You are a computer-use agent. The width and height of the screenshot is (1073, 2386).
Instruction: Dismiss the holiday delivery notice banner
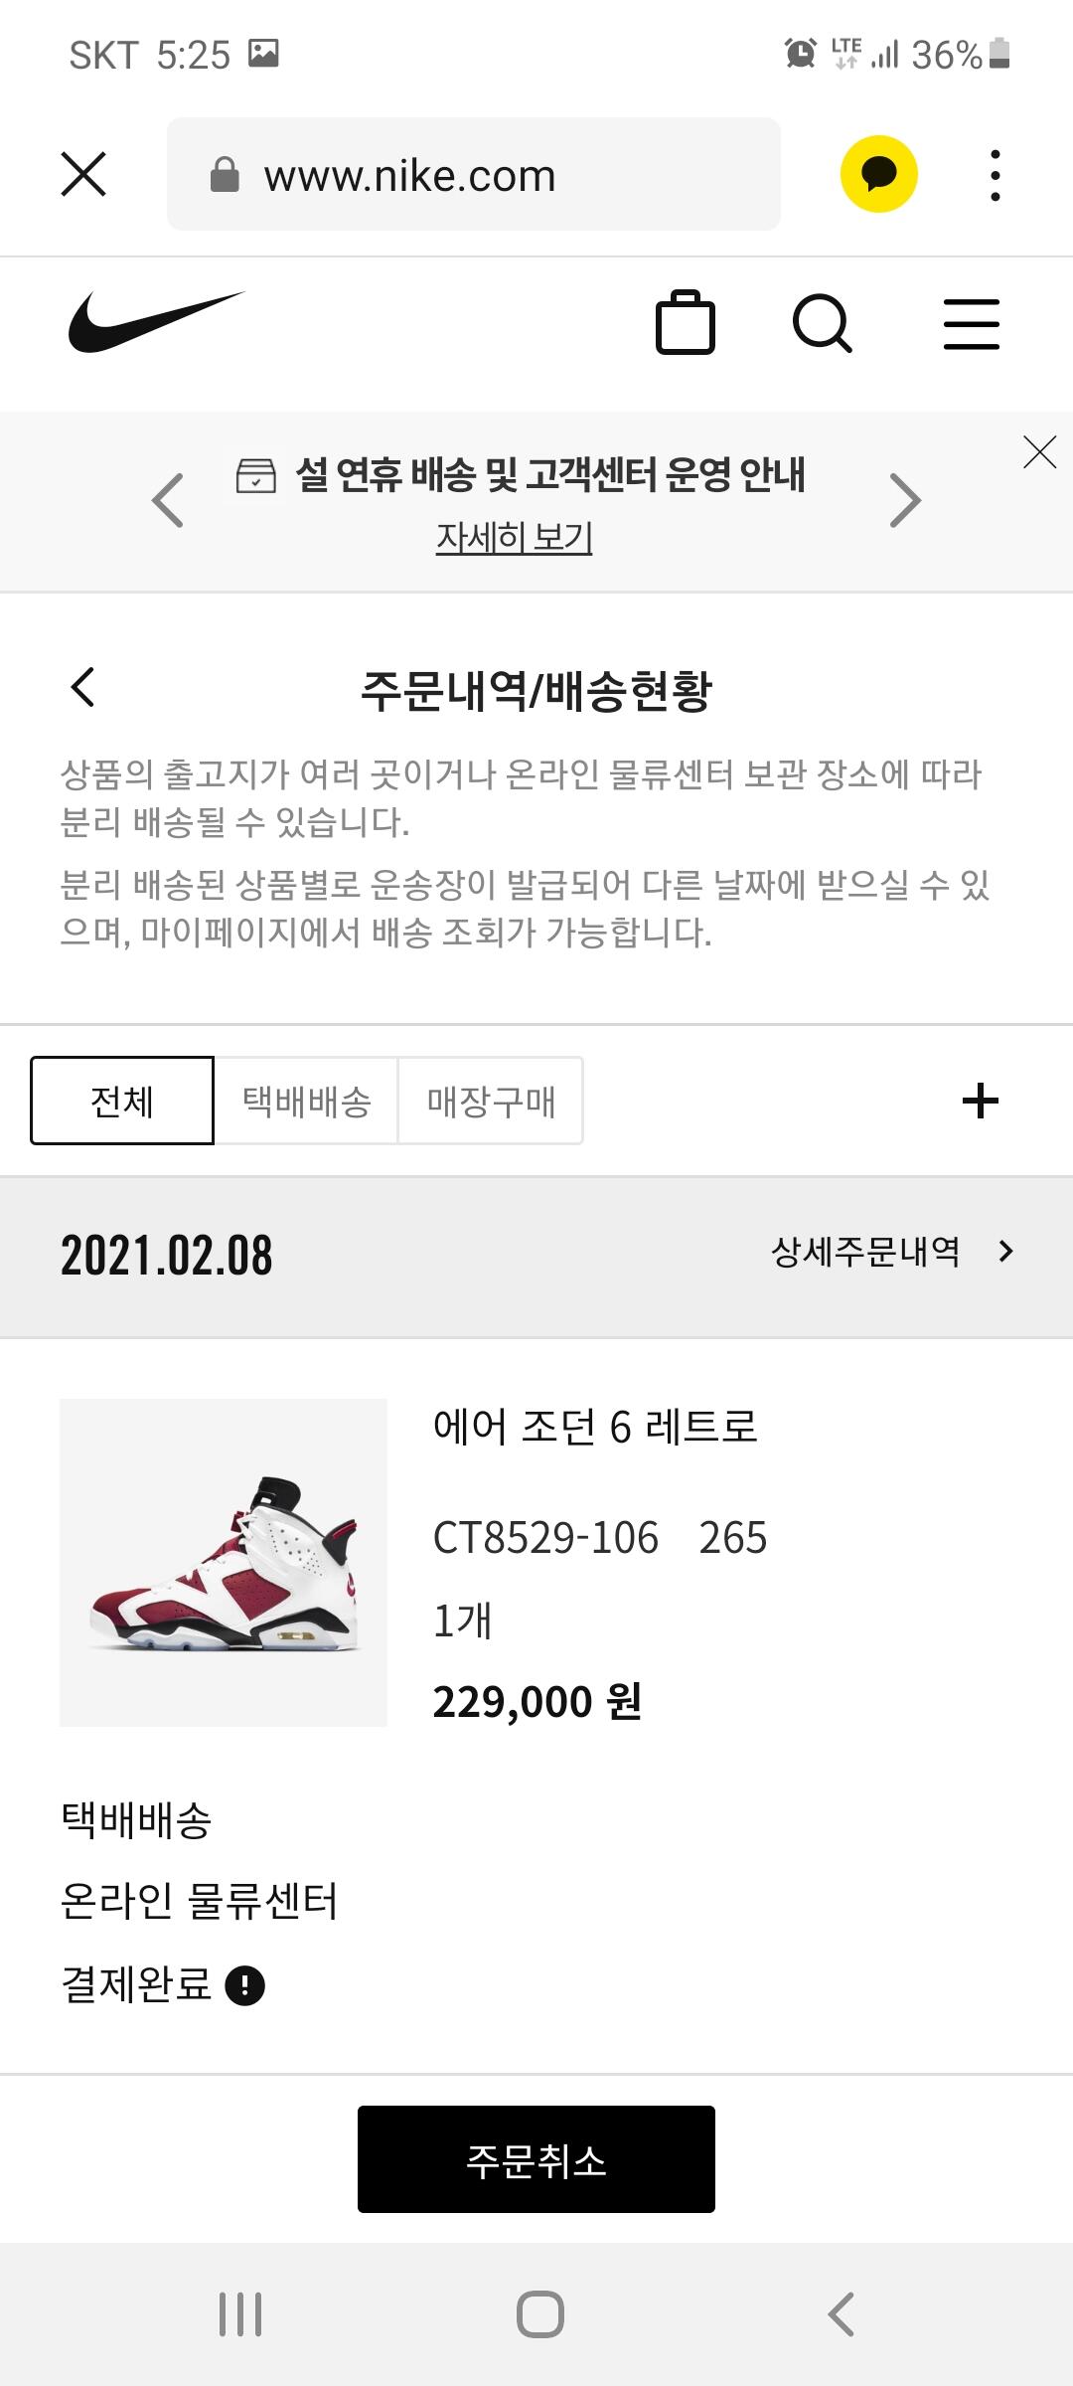click(x=1039, y=452)
